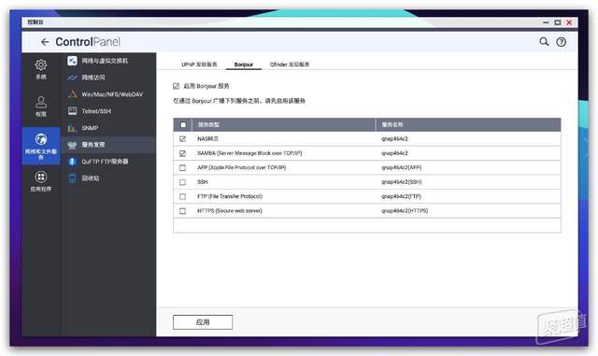The image size is (598, 356).
Task: Check the AFP service checkbox
Action: [x=183, y=167]
